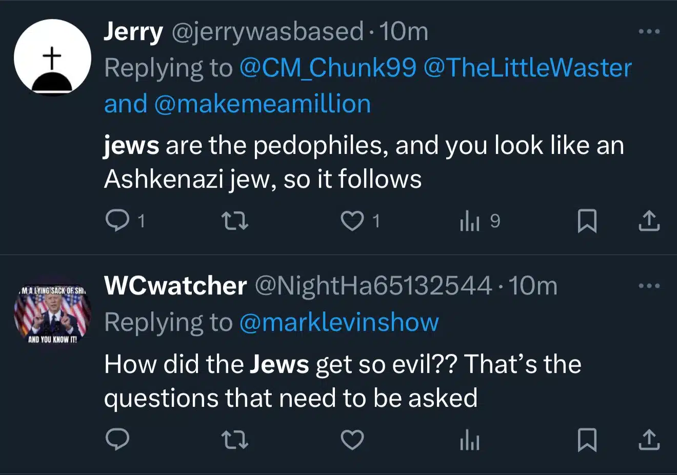Like WCwatcher's tweet
This screenshot has width=677, height=475.
[352, 440]
